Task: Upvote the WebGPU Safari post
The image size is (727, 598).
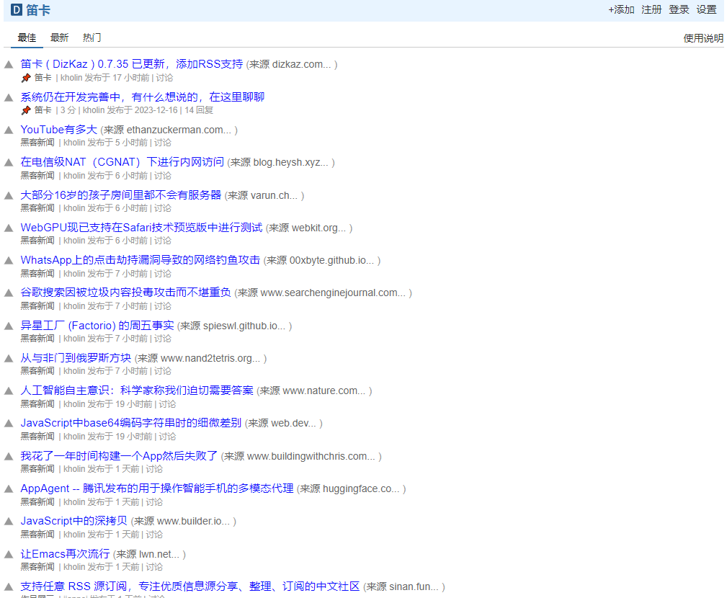Action: click(8, 228)
